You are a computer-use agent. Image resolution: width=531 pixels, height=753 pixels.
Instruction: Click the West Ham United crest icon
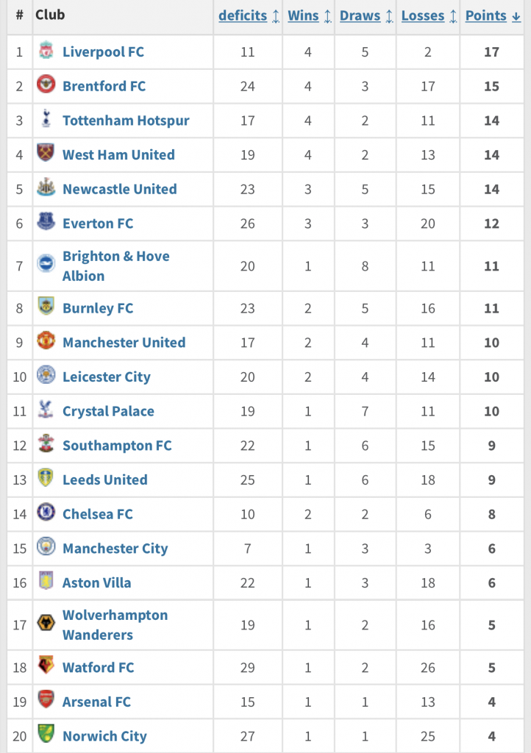[x=46, y=154]
